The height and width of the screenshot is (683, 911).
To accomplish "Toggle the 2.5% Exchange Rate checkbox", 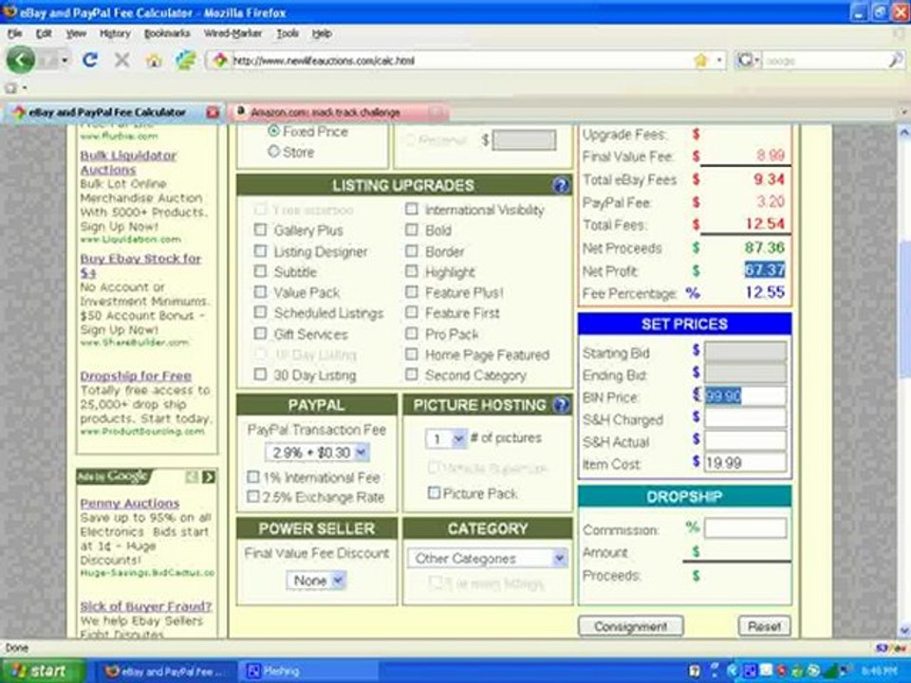I will click(x=252, y=496).
